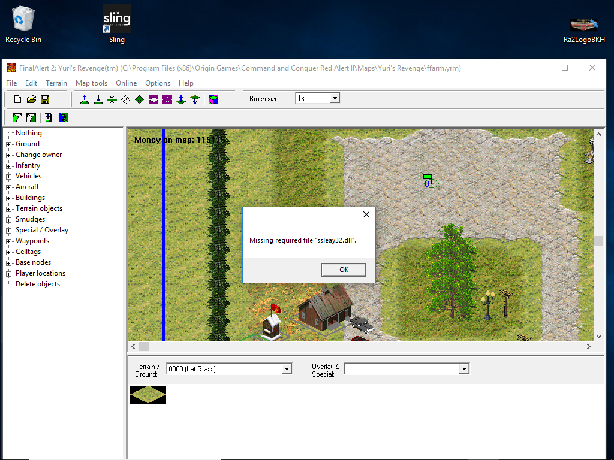Select the Lower ground tool icon
The width and height of the screenshot is (614, 460).
pos(98,100)
